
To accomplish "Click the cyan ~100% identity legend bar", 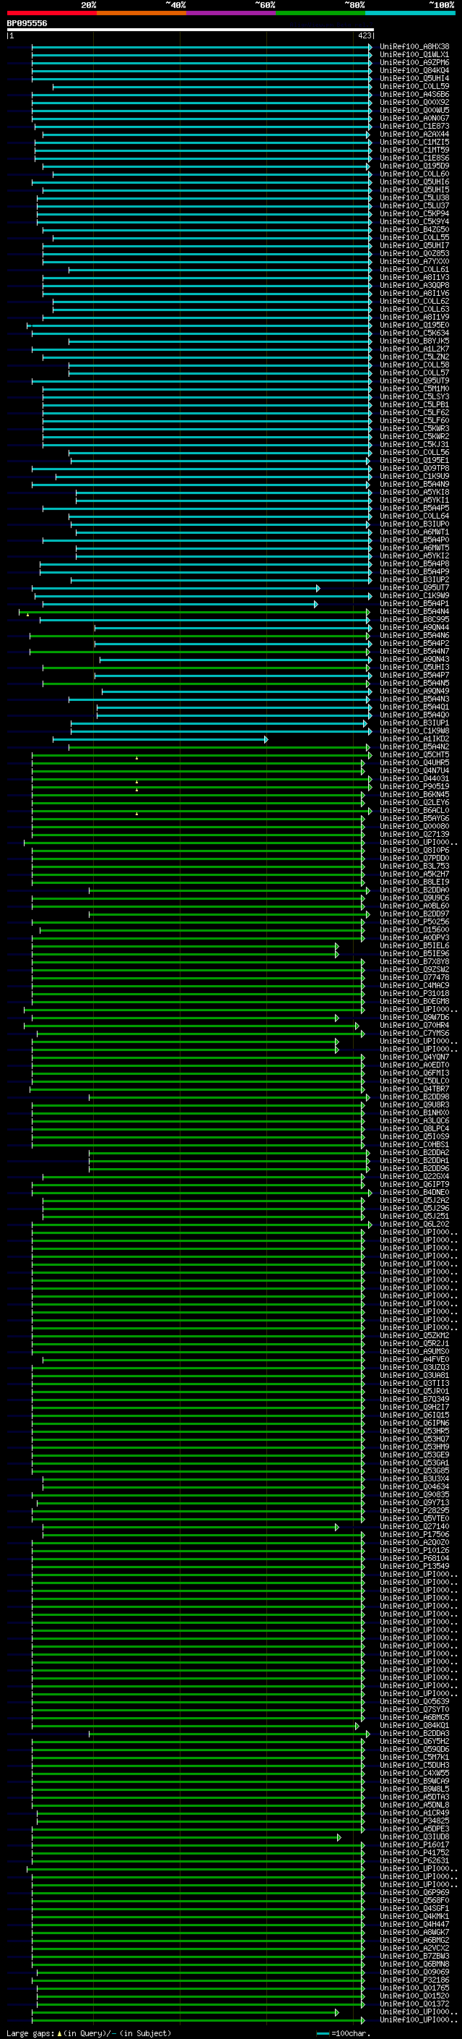I will (x=410, y=14).
